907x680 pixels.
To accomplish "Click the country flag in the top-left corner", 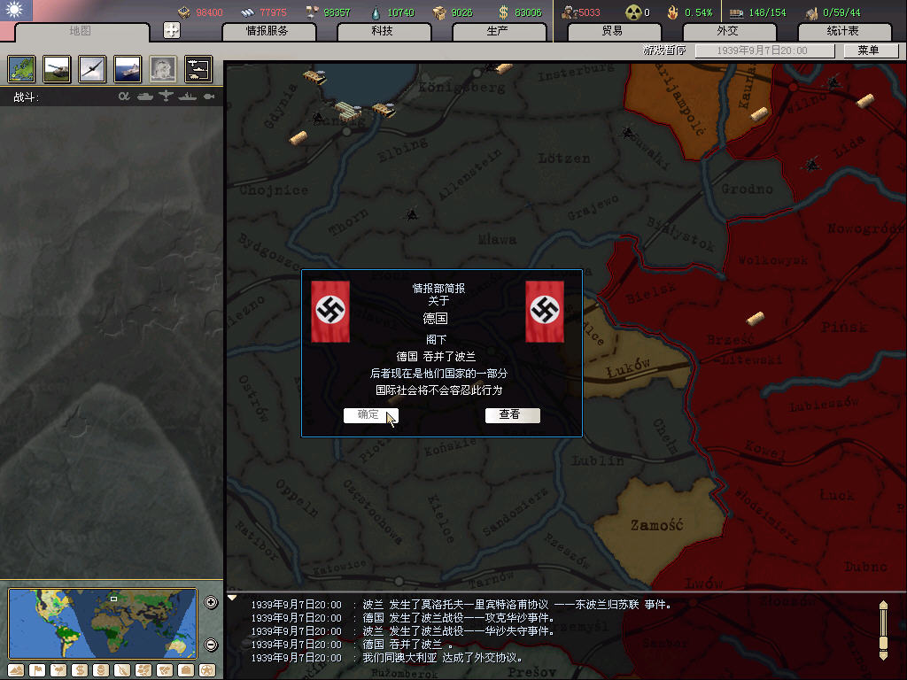I will (16, 11).
